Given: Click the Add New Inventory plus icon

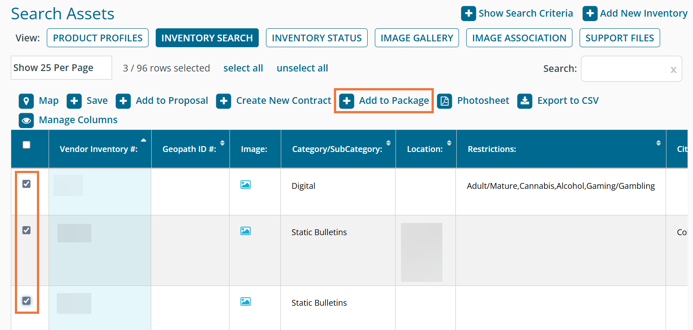Looking at the screenshot, I should tap(590, 13).
